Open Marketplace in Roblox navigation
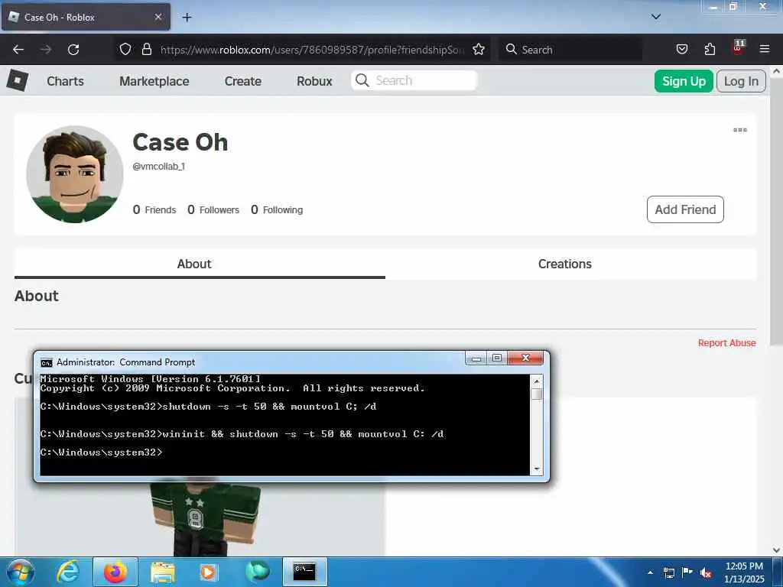The image size is (783, 587). [154, 81]
